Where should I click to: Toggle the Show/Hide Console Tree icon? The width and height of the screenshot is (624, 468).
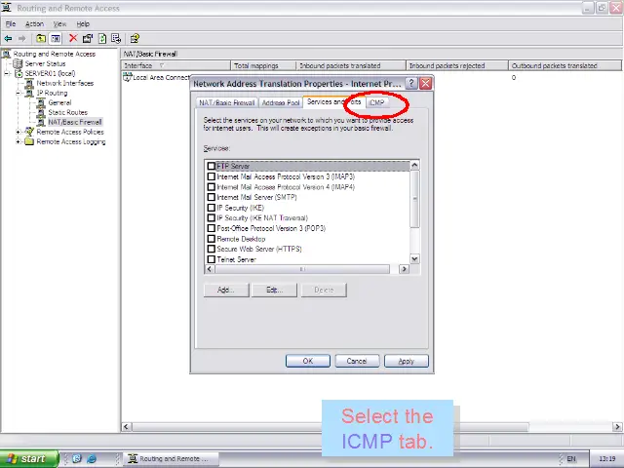click(56, 39)
